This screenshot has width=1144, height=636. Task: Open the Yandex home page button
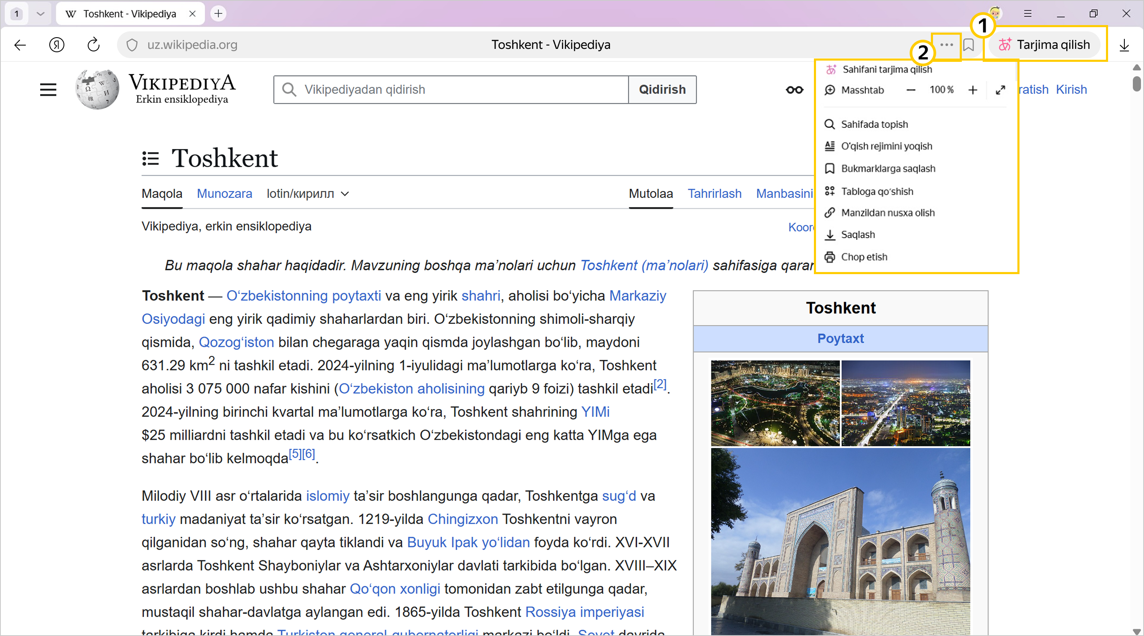tap(57, 45)
